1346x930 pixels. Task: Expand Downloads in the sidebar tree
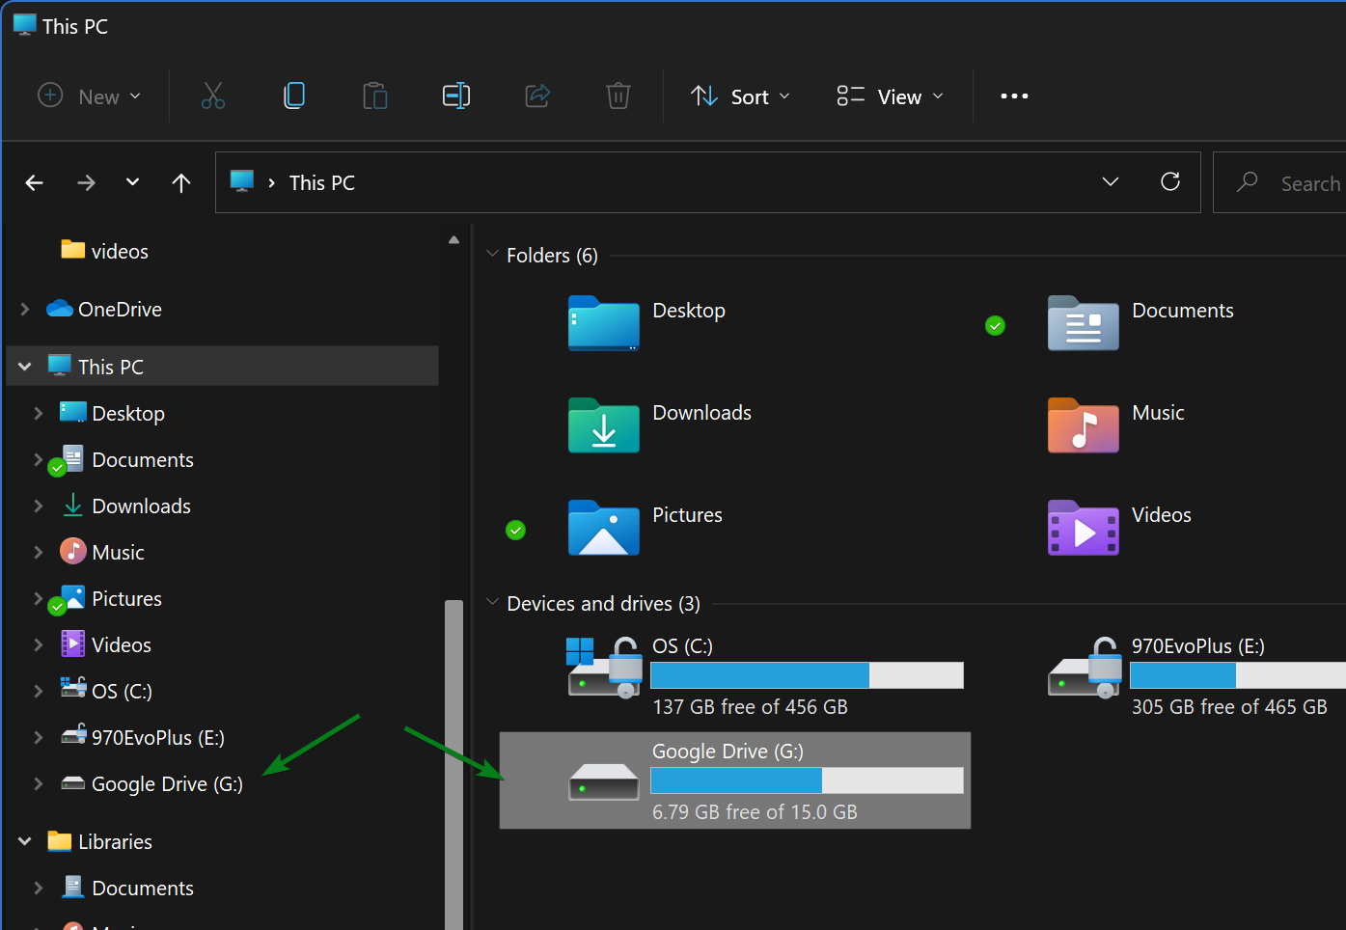click(x=39, y=506)
